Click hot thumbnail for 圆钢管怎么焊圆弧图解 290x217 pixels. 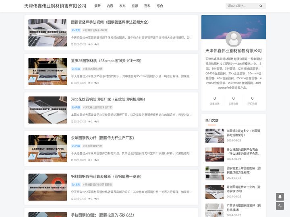(215, 173)
